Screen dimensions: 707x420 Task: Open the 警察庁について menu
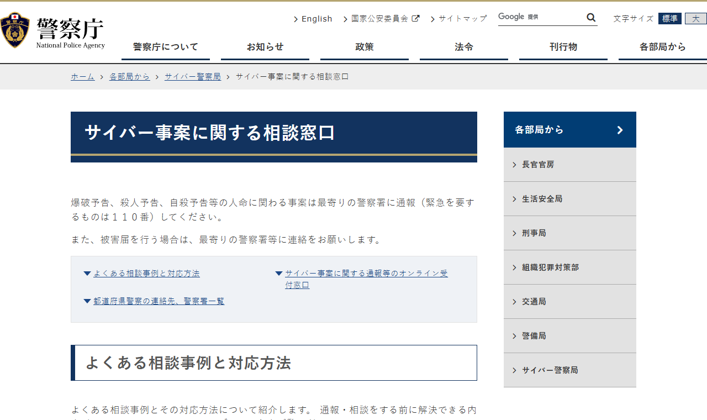[x=166, y=48]
